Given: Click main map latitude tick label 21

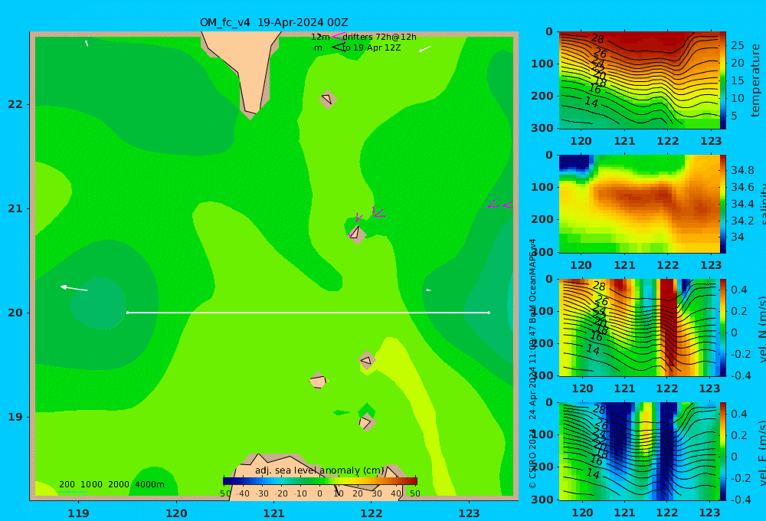Looking at the screenshot, I should [x=15, y=208].
